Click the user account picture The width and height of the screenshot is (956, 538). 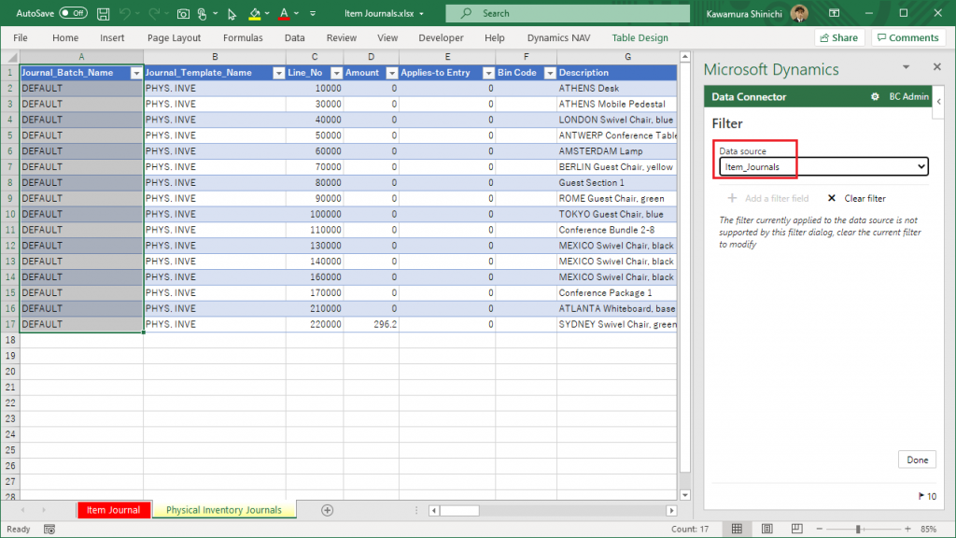(799, 13)
